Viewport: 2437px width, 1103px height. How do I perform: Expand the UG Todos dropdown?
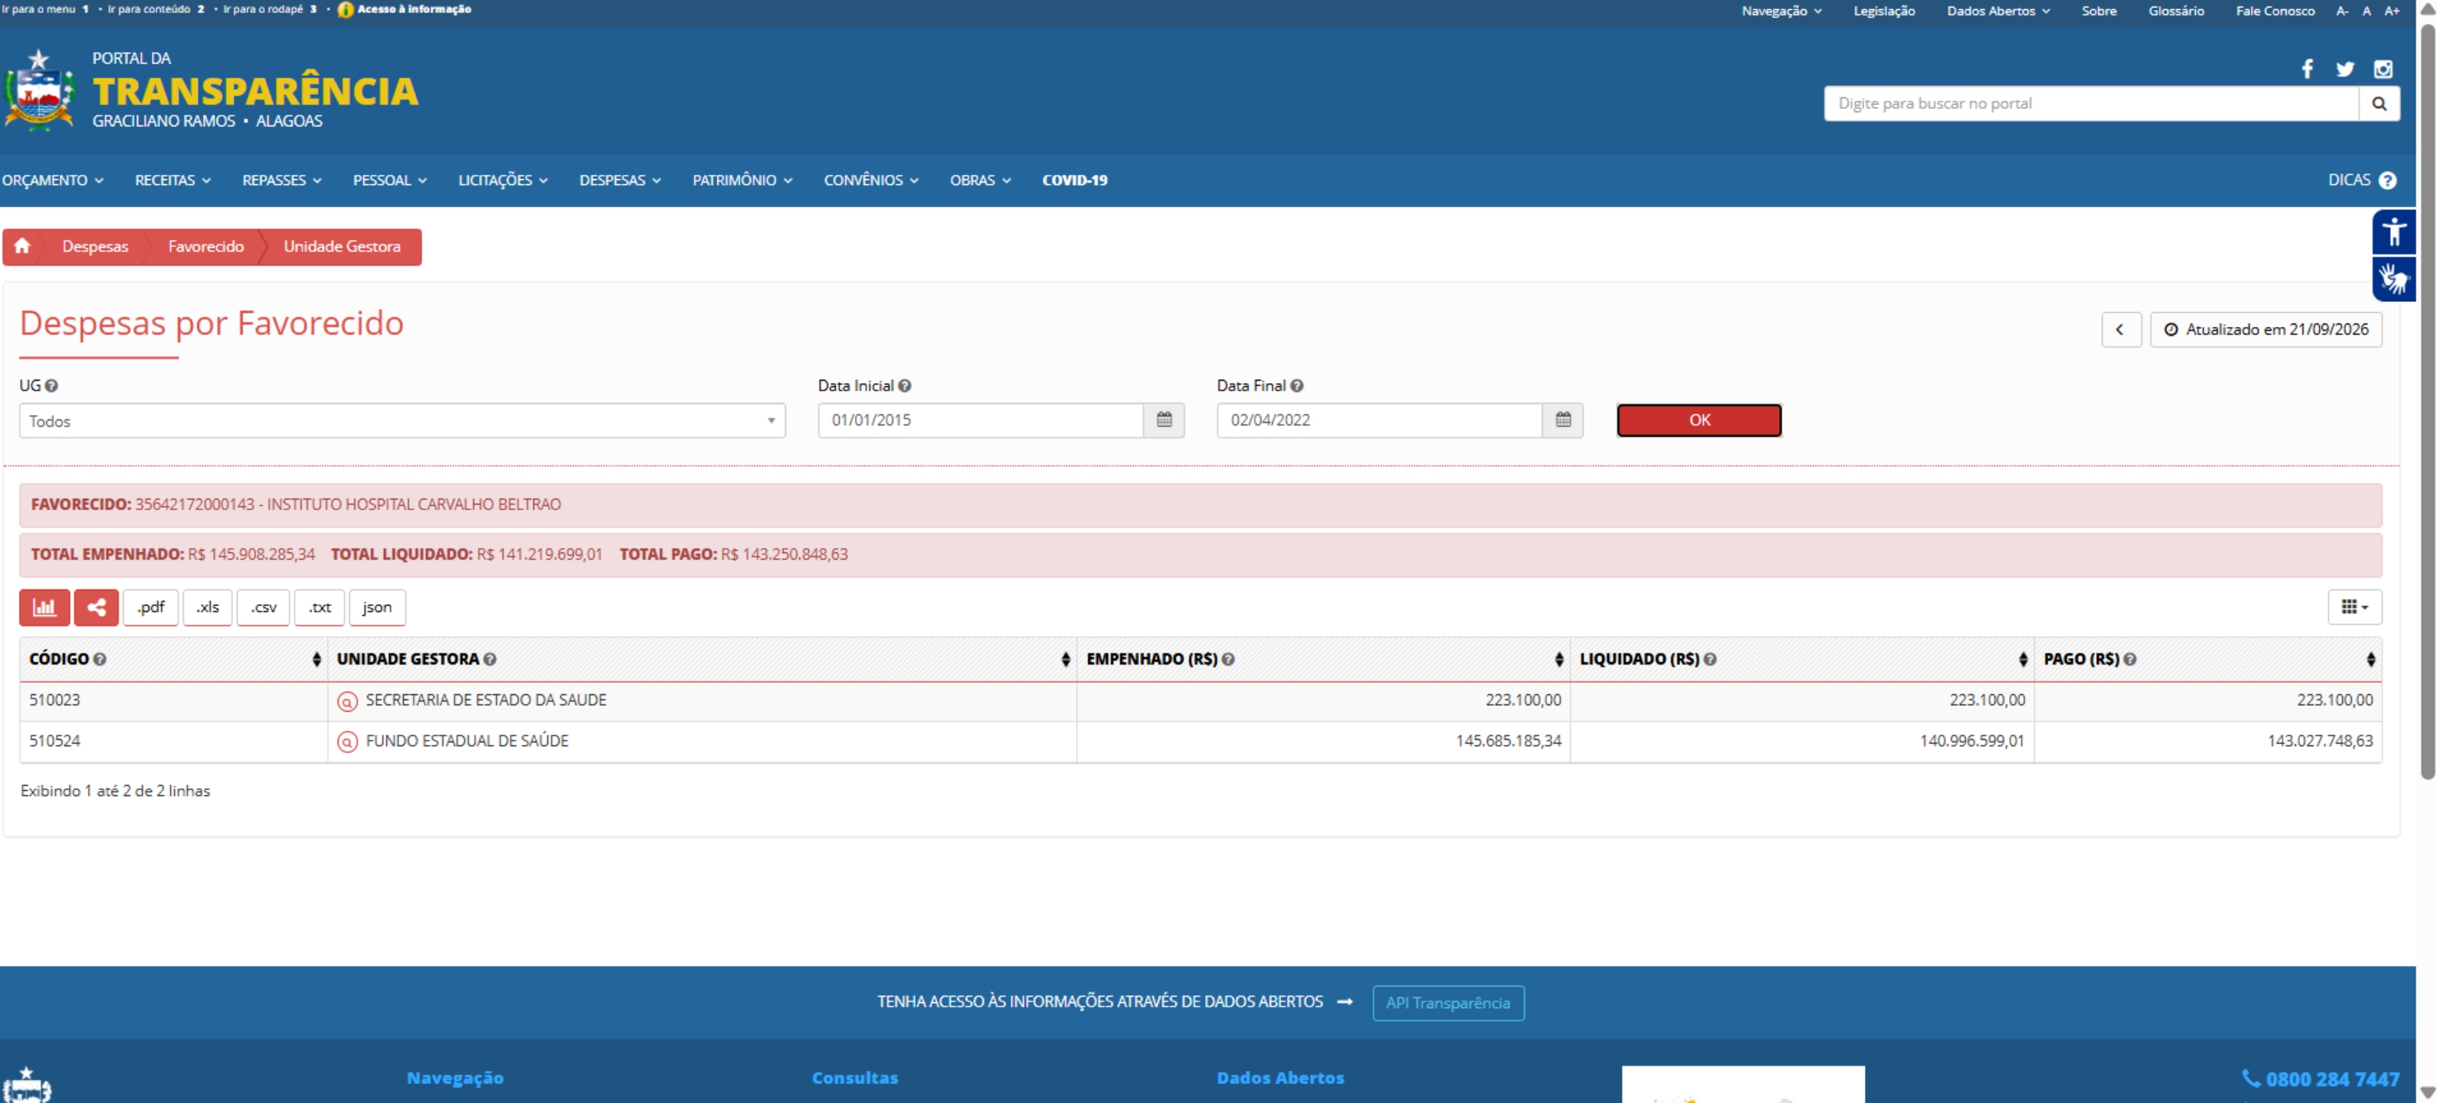[402, 421]
